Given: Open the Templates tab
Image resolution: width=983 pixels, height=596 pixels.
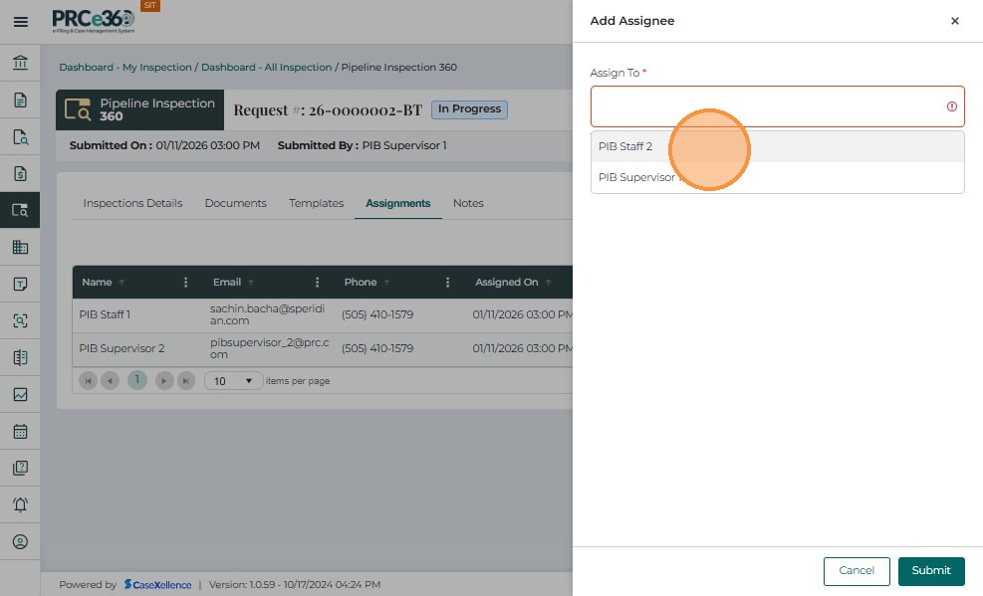Looking at the screenshot, I should pyautogui.click(x=316, y=203).
